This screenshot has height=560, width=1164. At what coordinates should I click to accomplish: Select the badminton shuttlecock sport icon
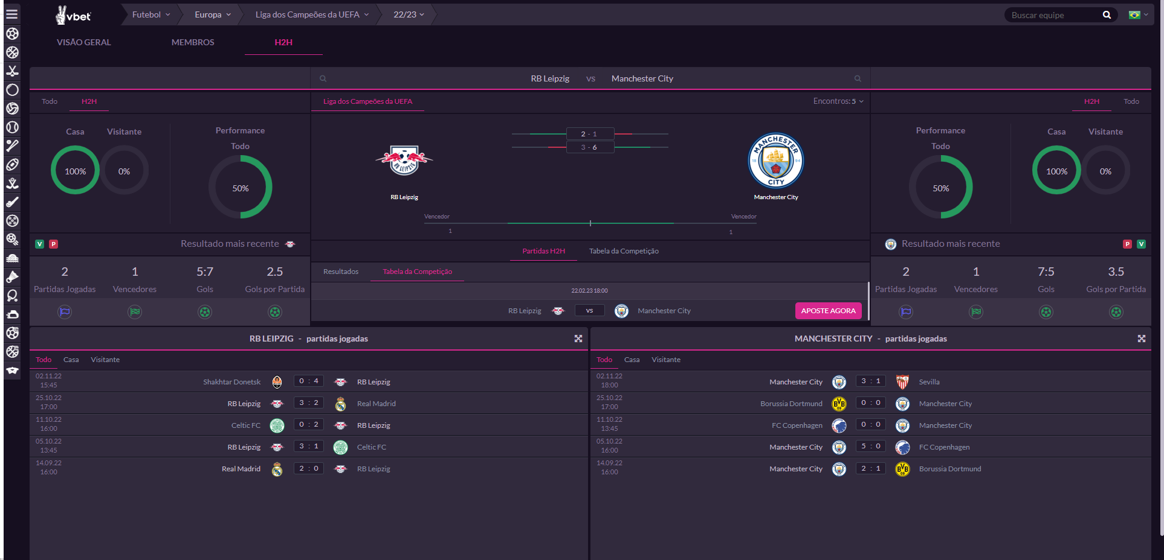pos(12,277)
